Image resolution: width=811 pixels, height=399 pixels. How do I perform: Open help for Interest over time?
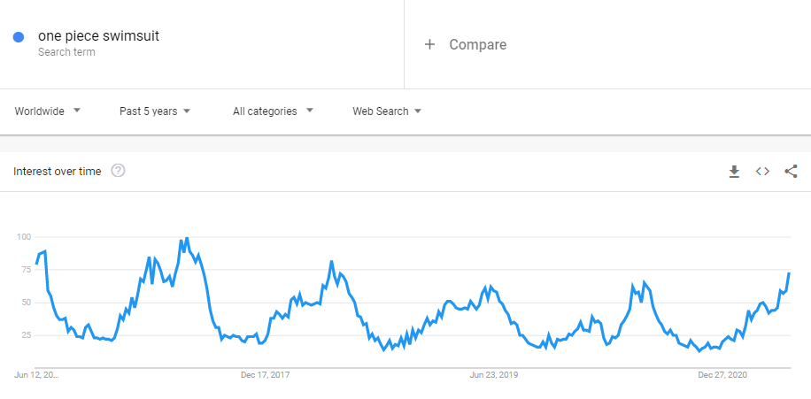[x=118, y=171]
